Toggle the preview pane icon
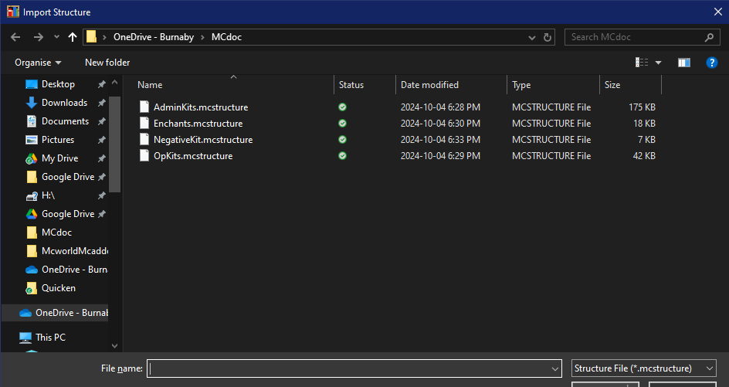 [x=683, y=63]
